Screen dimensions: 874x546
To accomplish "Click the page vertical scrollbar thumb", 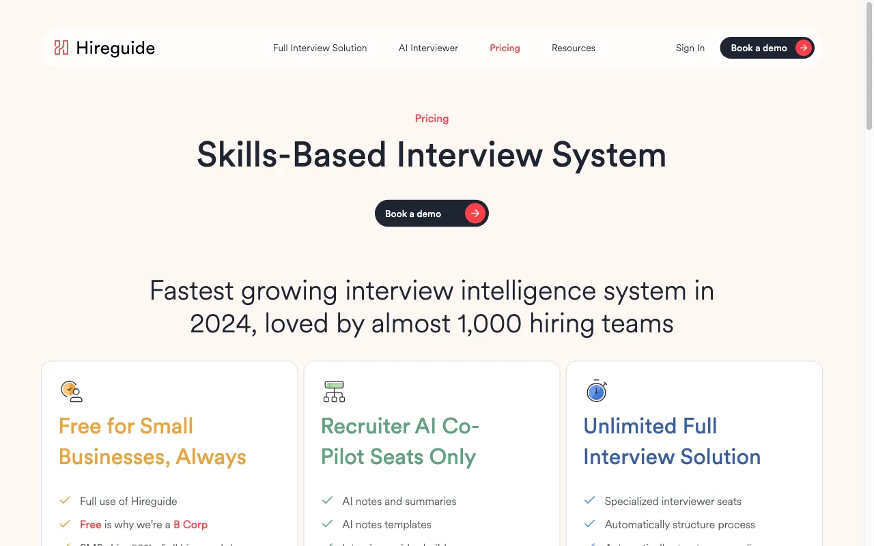I will (x=869, y=66).
